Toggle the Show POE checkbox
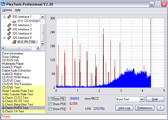168x120 pixels. 50,104
